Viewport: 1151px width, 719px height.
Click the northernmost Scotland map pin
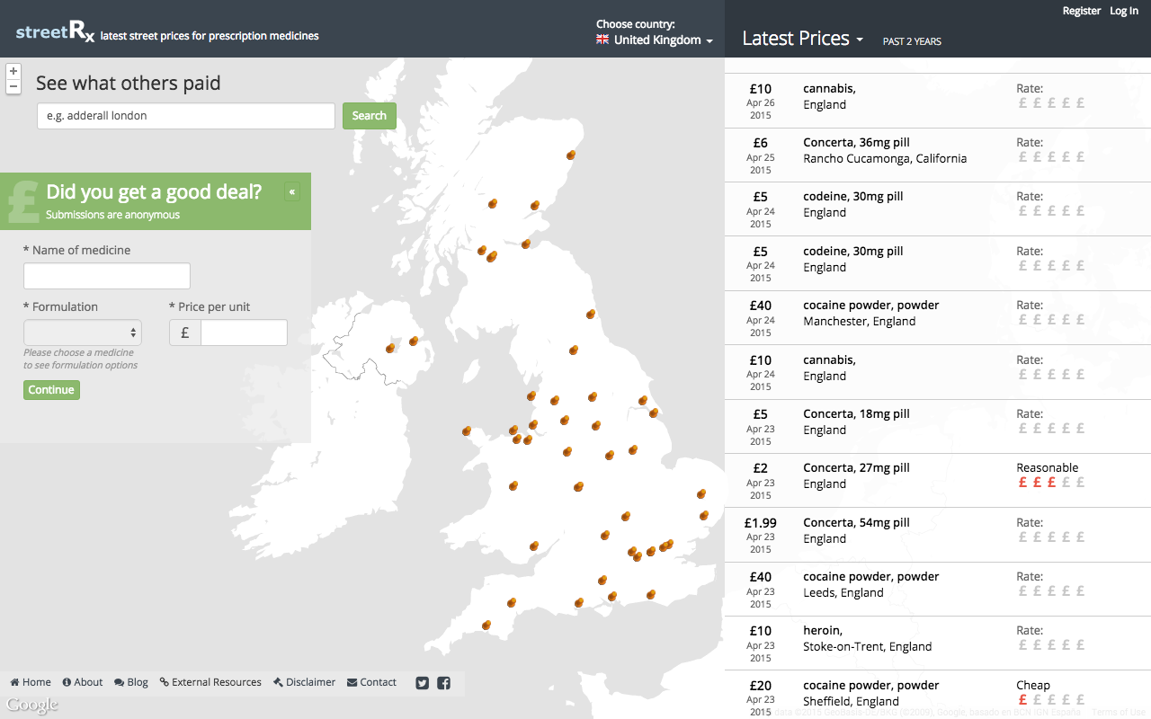pos(570,155)
